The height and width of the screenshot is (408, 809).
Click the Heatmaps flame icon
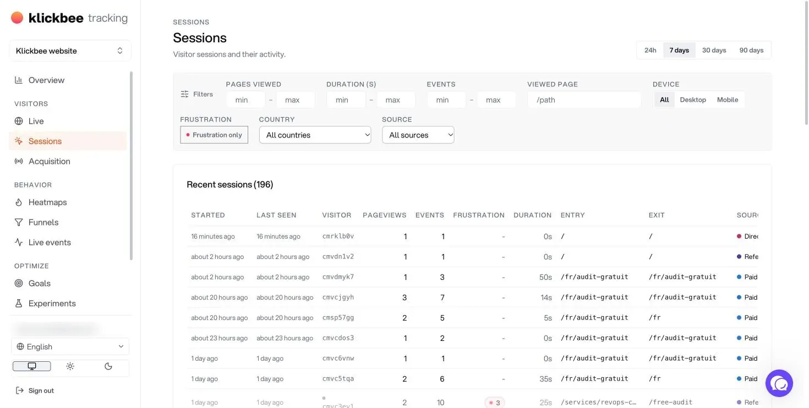tap(18, 202)
